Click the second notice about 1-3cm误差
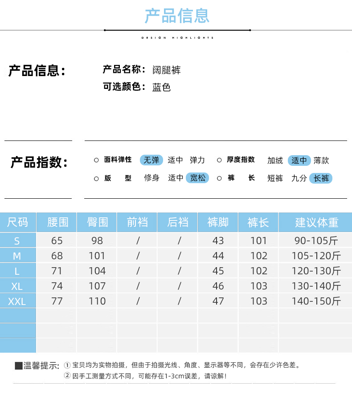Image resolution: width=352 pixels, height=393 pixels. pos(145,376)
